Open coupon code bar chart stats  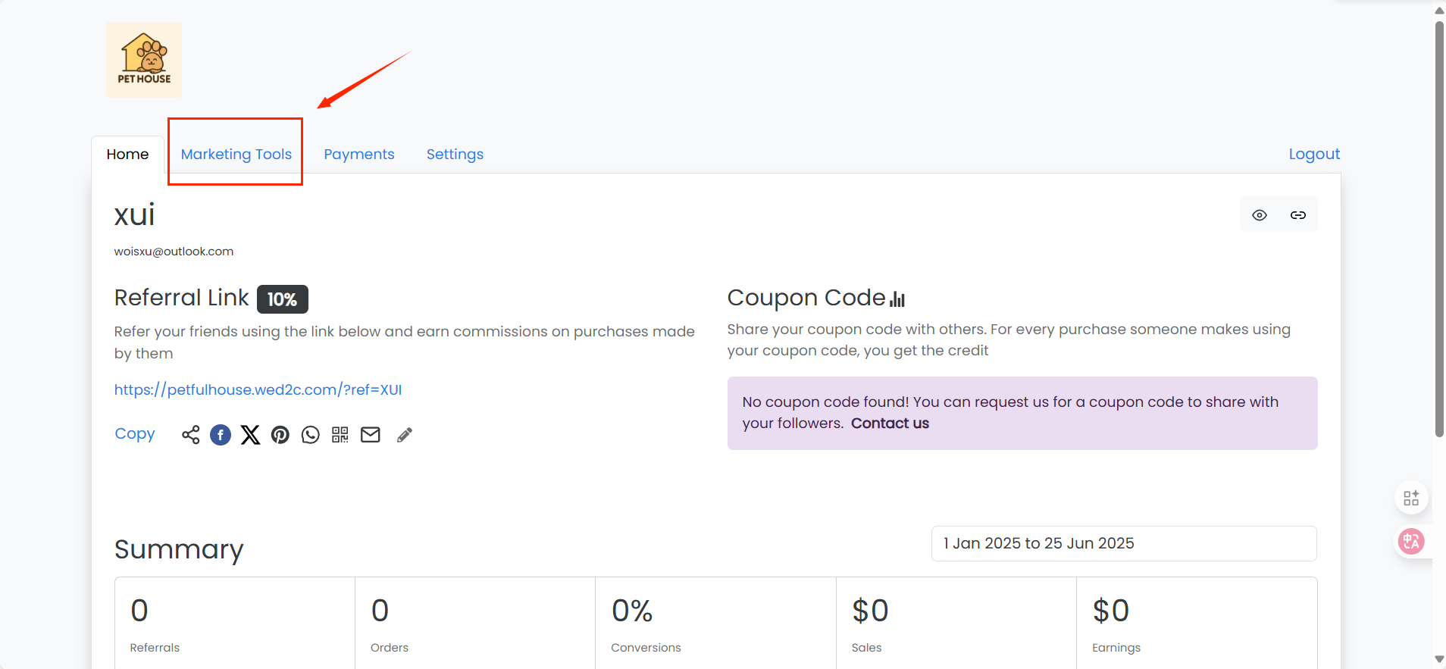pyautogui.click(x=898, y=299)
